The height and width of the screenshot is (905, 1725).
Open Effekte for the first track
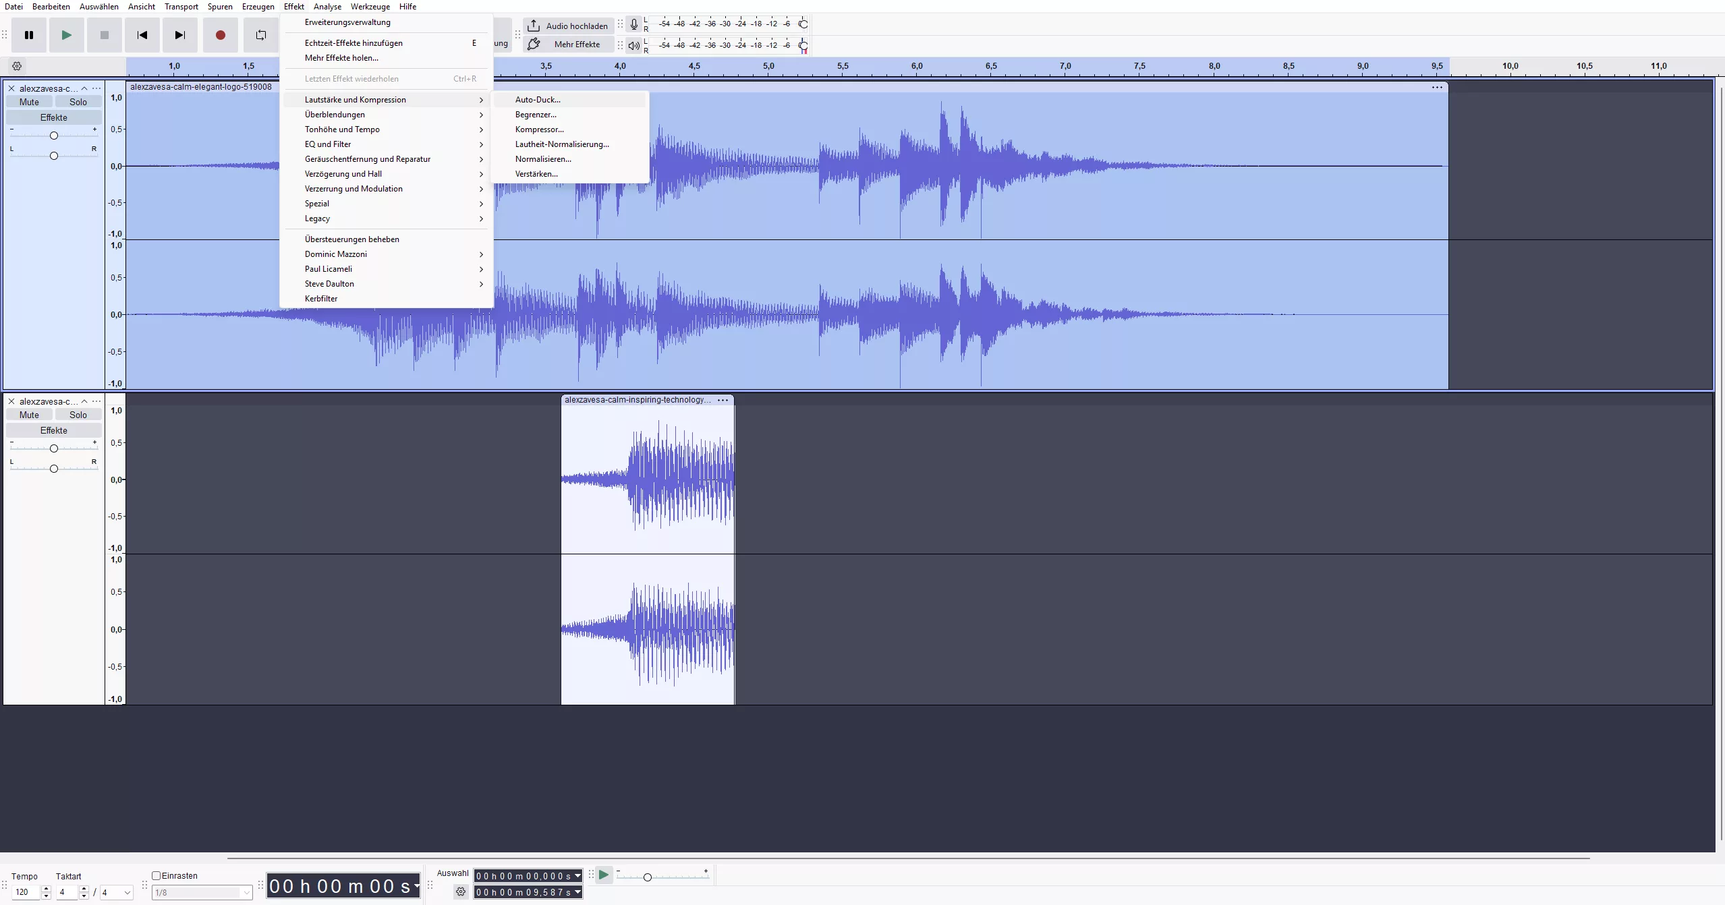click(54, 117)
